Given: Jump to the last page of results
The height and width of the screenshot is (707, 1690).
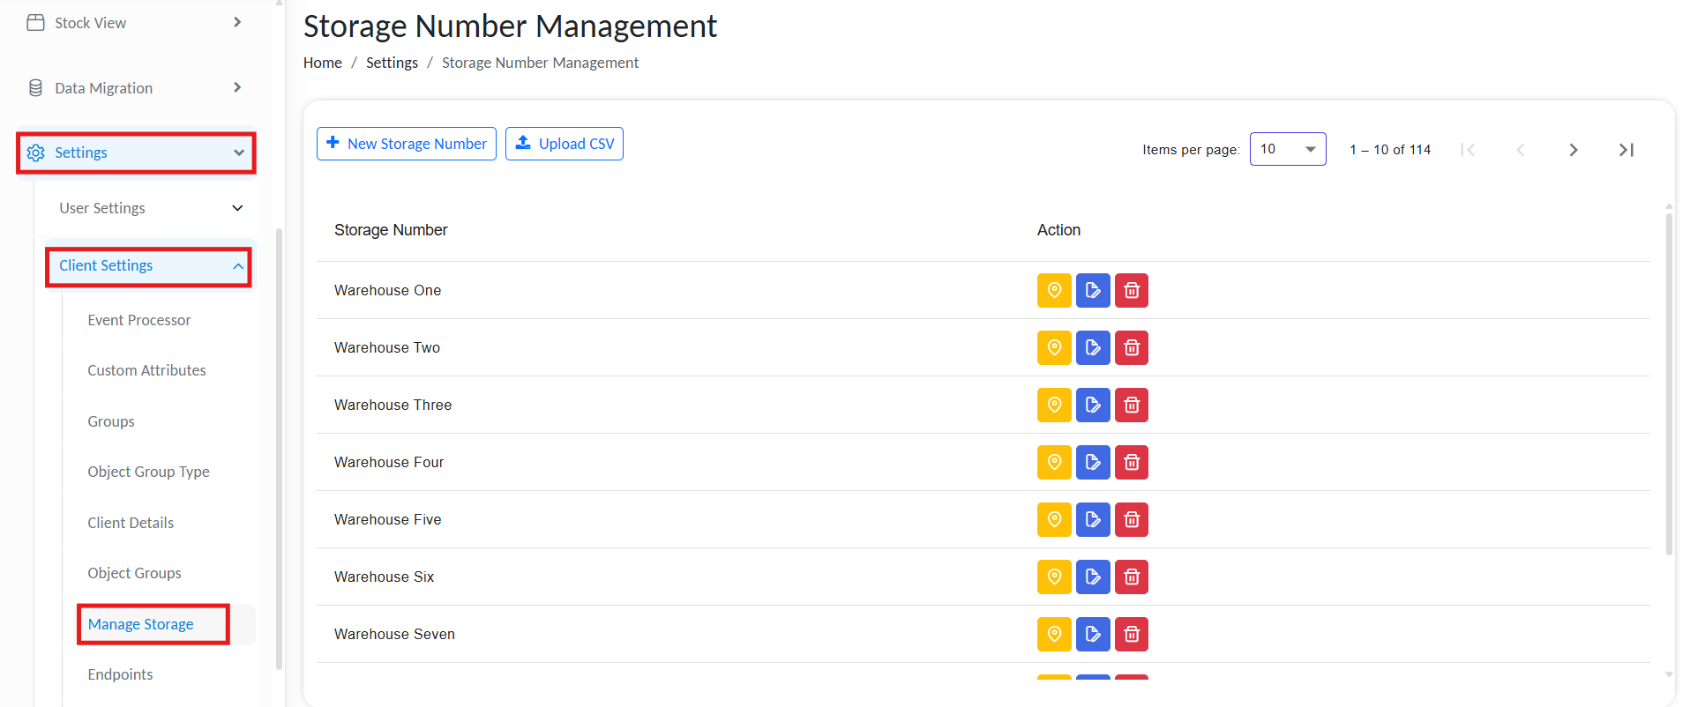Looking at the screenshot, I should (1626, 150).
